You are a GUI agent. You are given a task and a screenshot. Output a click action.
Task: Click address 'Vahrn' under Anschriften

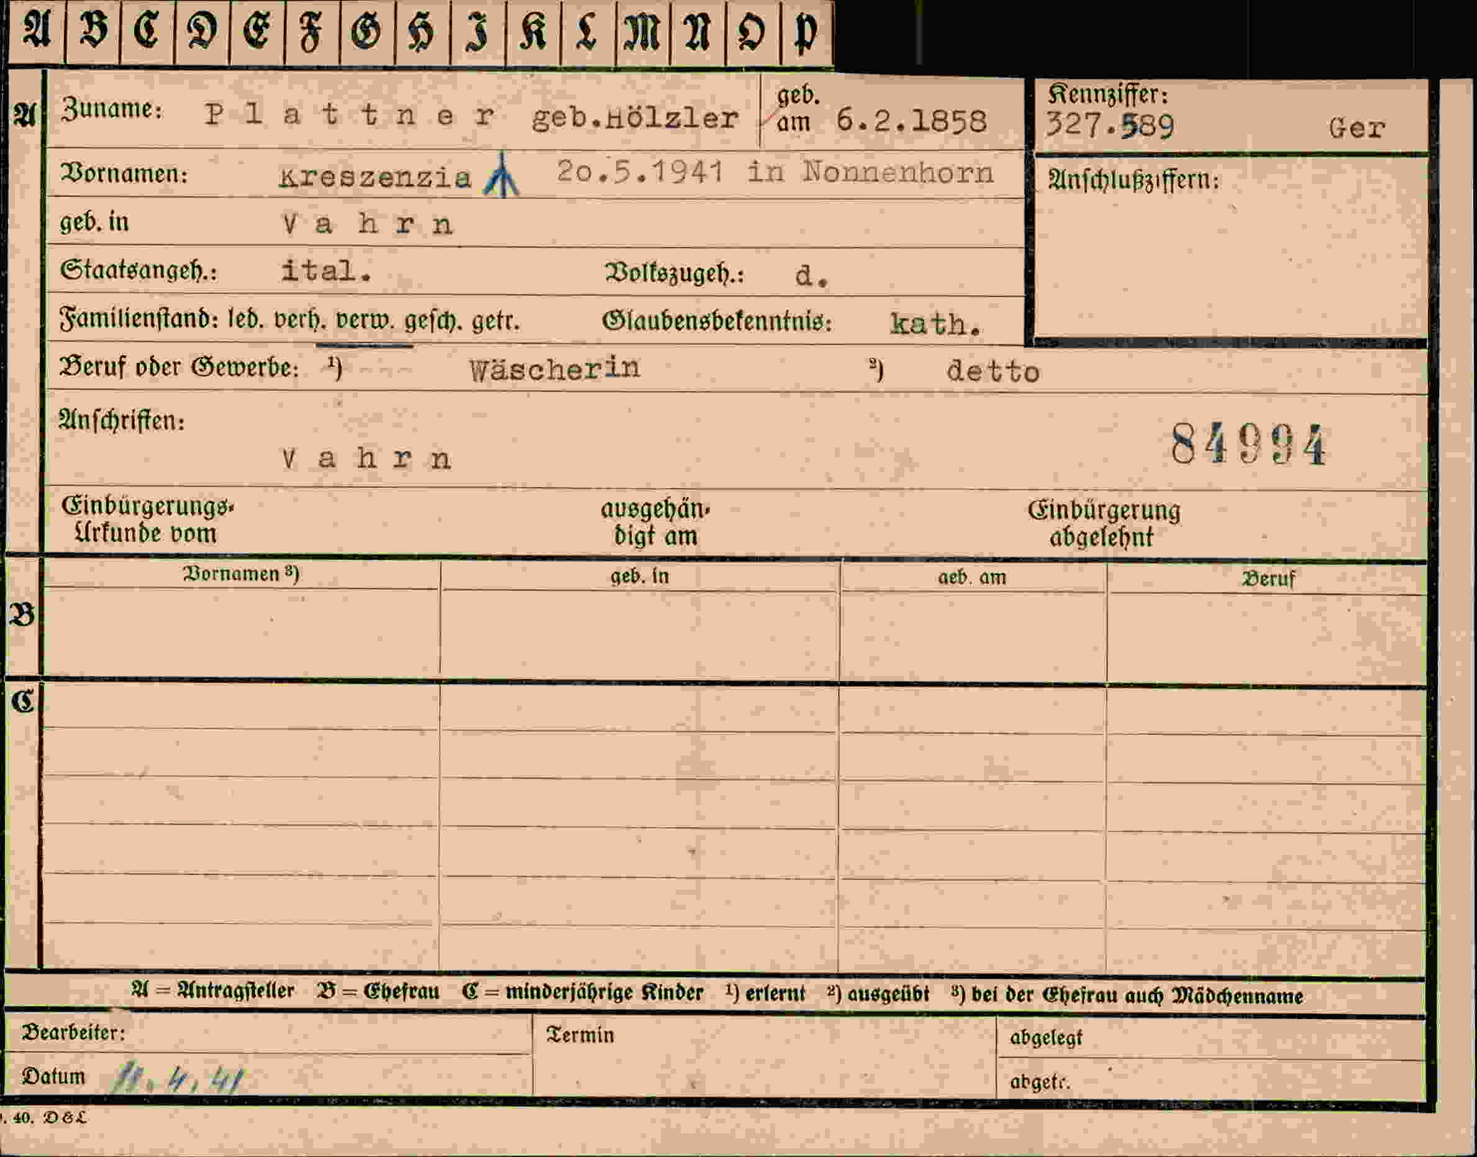pyautogui.click(x=367, y=460)
